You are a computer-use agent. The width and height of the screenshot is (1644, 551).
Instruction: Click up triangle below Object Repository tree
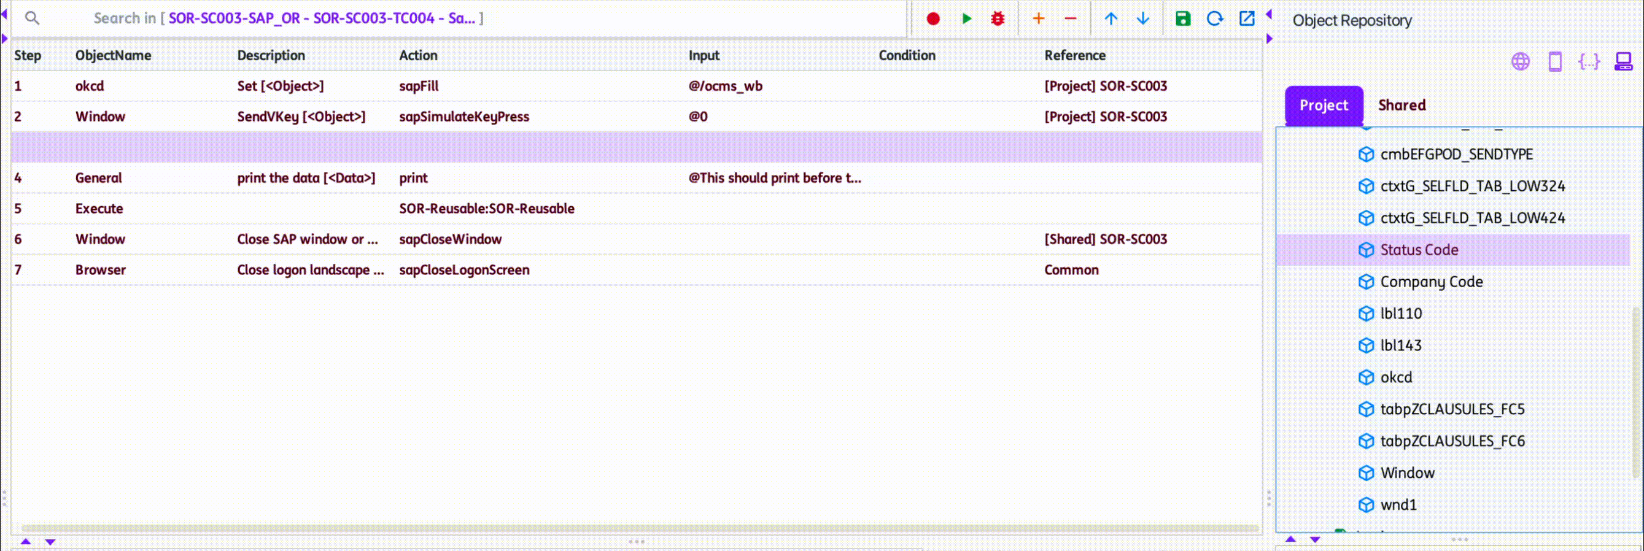pyautogui.click(x=1290, y=539)
